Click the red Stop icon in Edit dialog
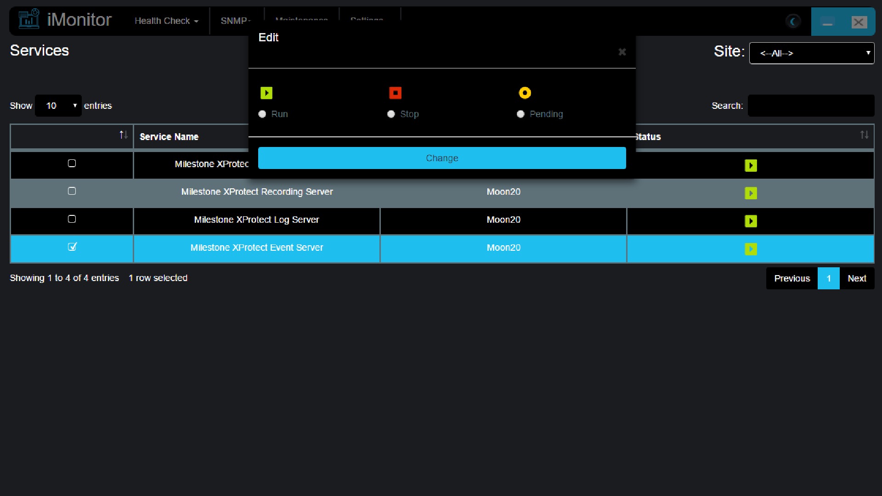 pyautogui.click(x=395, y=93)
